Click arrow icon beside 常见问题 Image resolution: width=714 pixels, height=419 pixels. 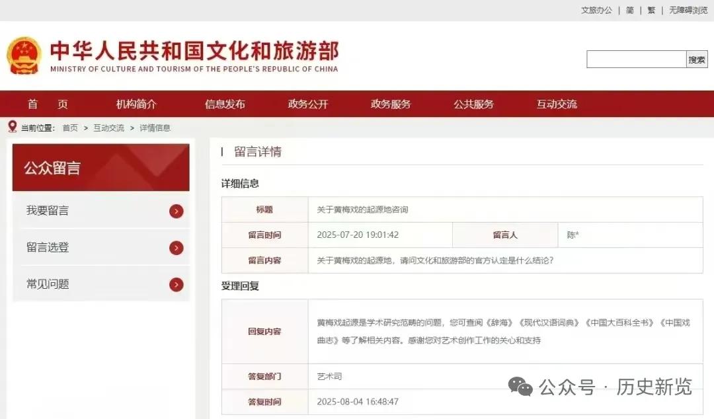(177, 285)
